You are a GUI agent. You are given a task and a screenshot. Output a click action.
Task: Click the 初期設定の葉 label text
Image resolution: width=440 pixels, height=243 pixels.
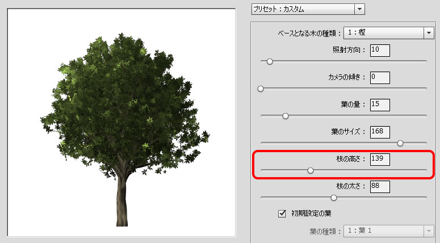click(x=311, y=213)
